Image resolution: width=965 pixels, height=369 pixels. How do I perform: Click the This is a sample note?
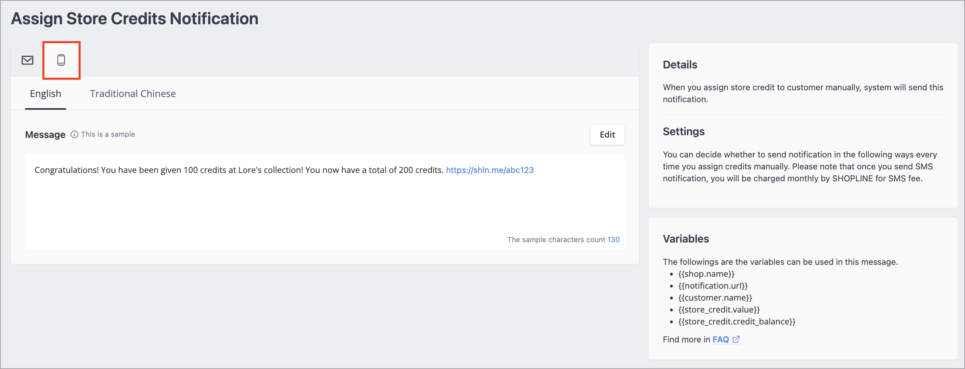click(x=108, y=134)
